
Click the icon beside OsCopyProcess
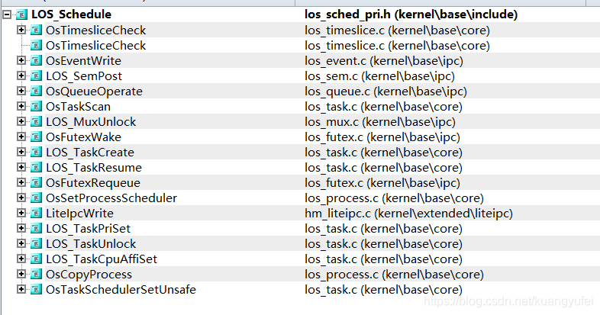36,274
